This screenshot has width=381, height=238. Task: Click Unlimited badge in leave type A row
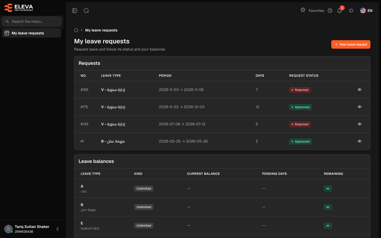(x=144, y=189)
